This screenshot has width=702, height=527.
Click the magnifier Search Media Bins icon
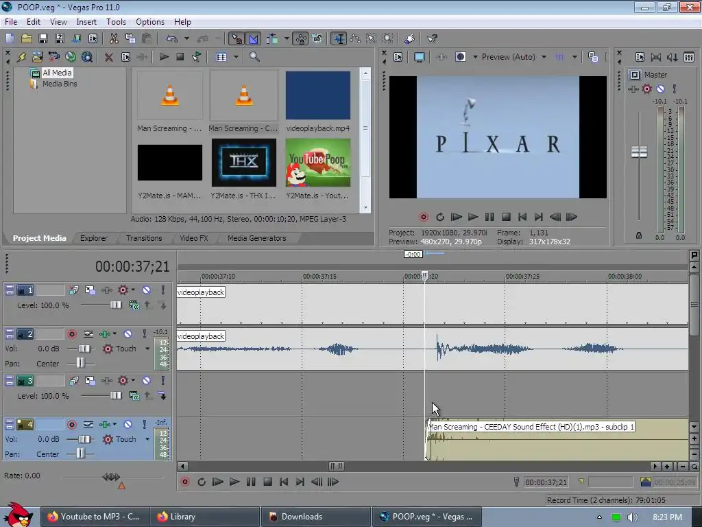(254, 57)
